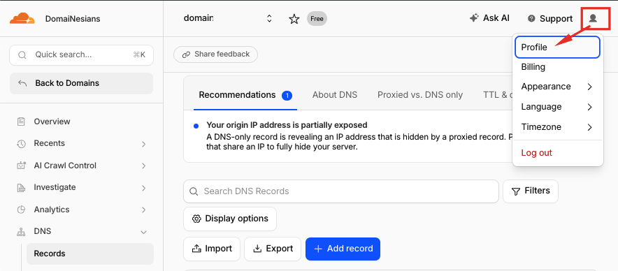Screen dimensions: 618x271
Task: Click the magnifier icon in Search DNS Records
Action: [x=194, y=191]
